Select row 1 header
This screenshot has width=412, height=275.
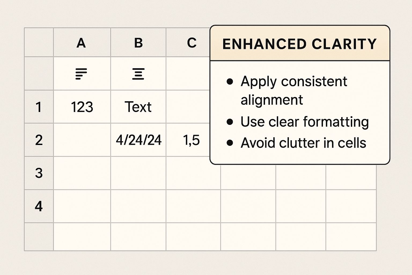coord(39,107)
